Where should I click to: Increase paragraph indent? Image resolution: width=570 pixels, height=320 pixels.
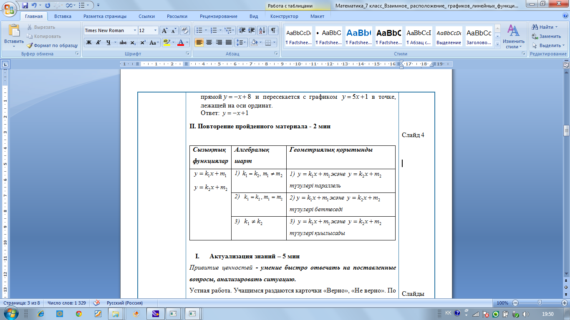pyautogui.click(x=252, y=30)
